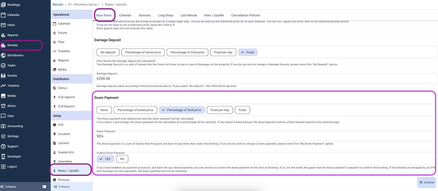This screenshot has height=191, width=438.
Task: Open iCal Imports in Distribution section
Action: click(67, 97)
